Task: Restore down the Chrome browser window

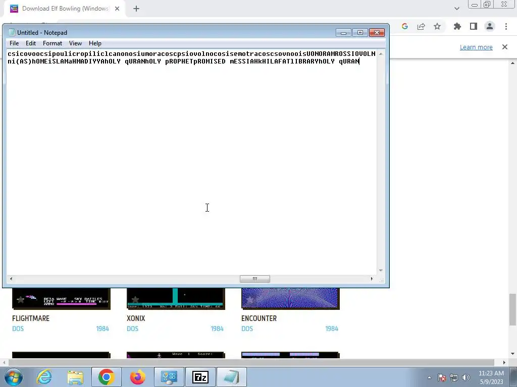Action: pyautogui.click(x=487, y=5)
